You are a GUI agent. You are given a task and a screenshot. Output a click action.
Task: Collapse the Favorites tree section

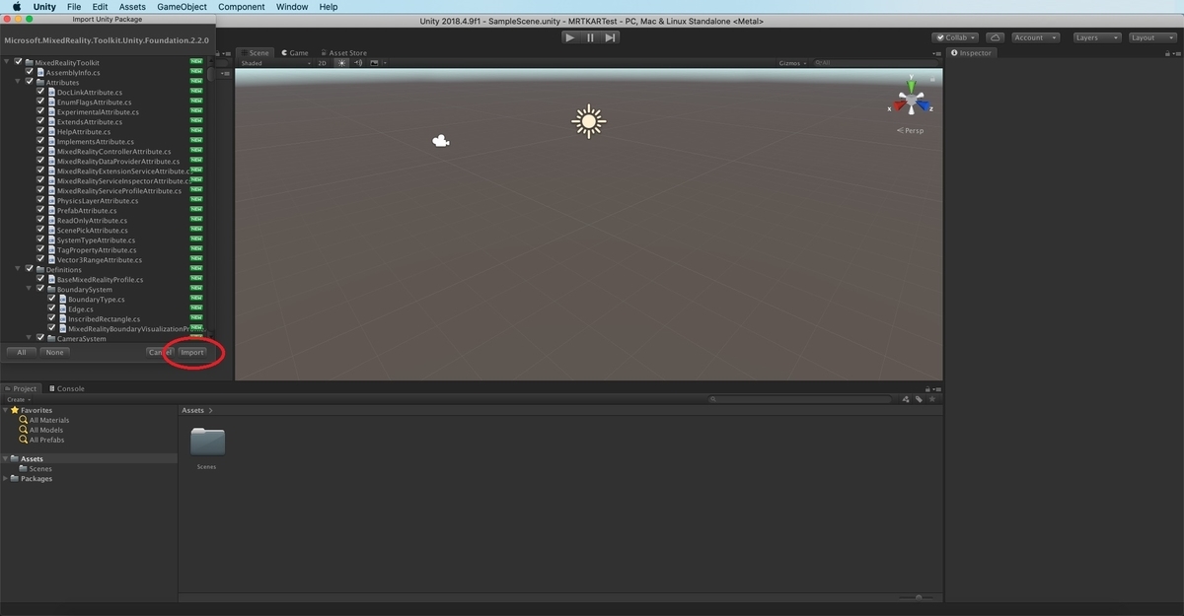pos(6,410)
